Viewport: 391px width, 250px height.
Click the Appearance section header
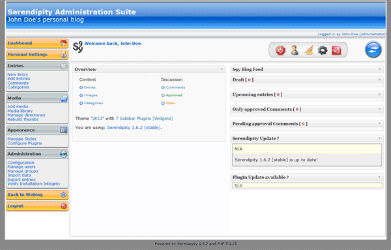pyautogui.click(x=37, y=130)
